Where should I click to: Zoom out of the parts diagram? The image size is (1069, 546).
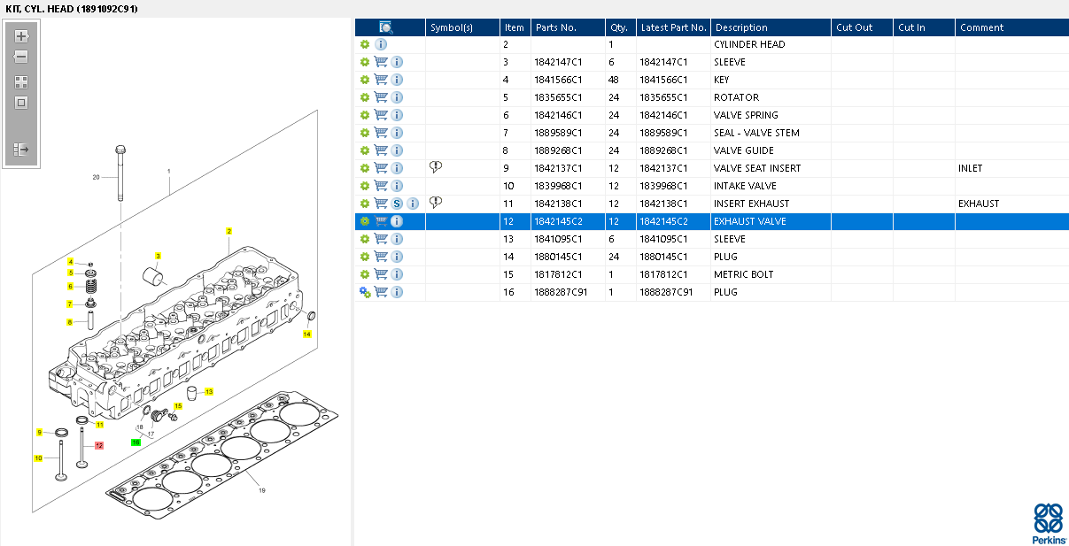coord(21,57)
